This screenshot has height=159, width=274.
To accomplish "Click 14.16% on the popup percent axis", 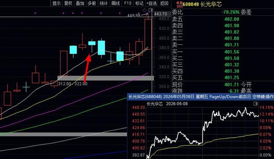I will (x=266, y=107).
